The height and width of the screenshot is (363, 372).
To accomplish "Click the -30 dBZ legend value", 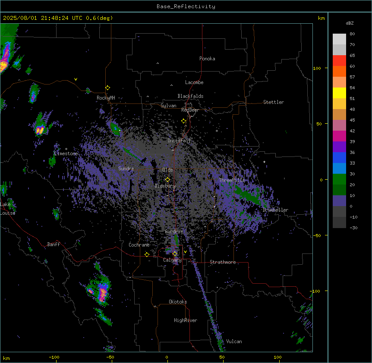I will (x=353, y=228).
